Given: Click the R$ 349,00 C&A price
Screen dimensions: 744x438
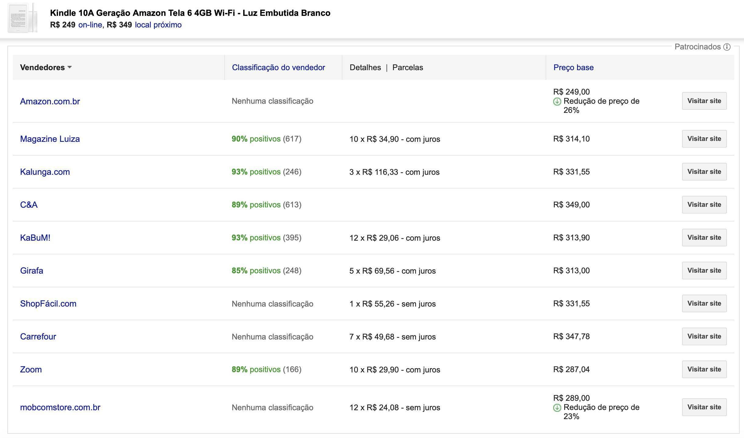Looking at the screenshot, I should click(x=572, y=205).
